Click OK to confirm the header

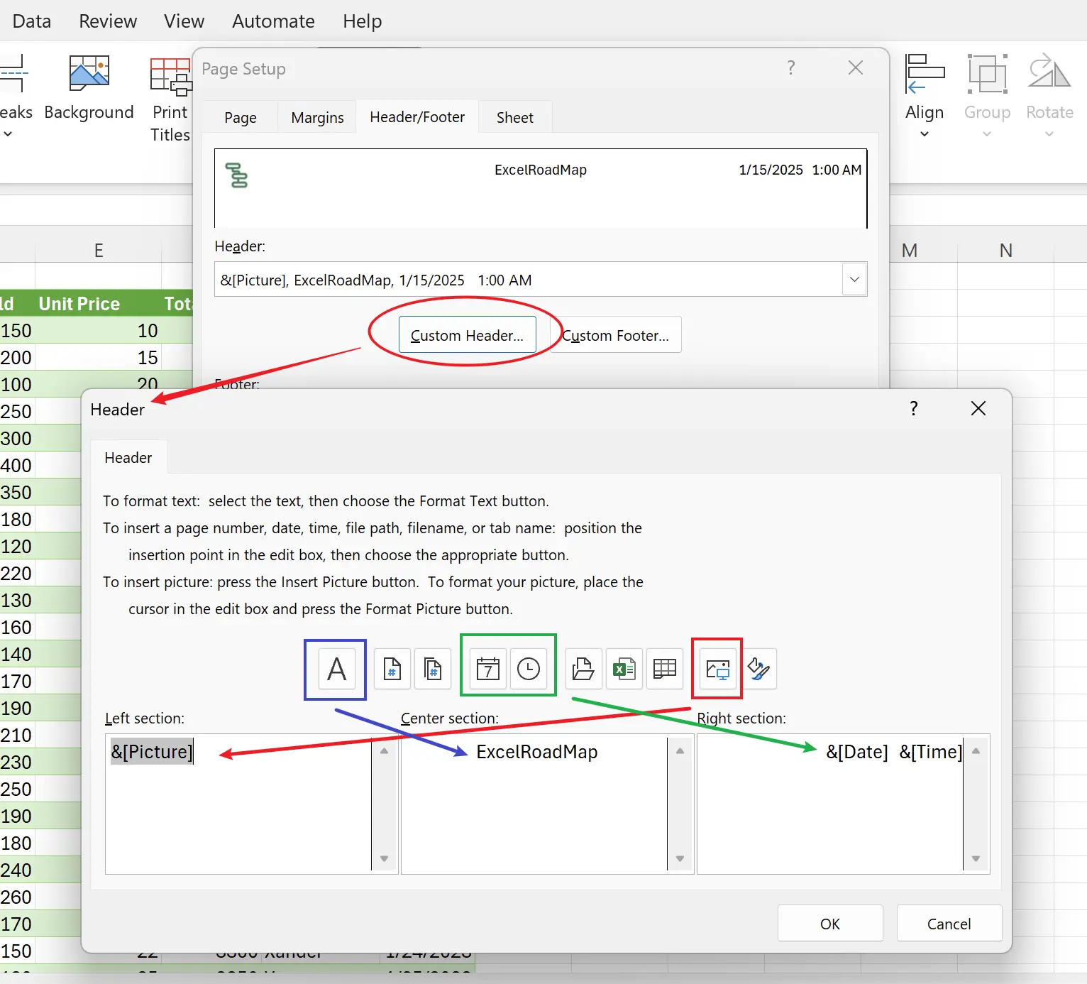pyautogui.click(x=829, y=924)
